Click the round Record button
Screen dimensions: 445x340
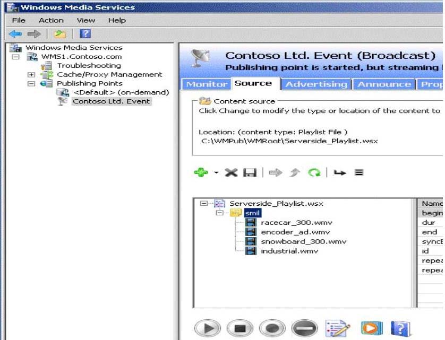tap(272, 328)
